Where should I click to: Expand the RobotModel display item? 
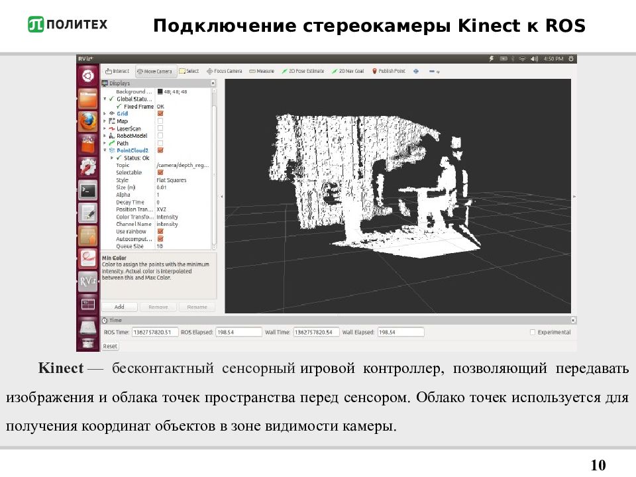click(105, 135)
